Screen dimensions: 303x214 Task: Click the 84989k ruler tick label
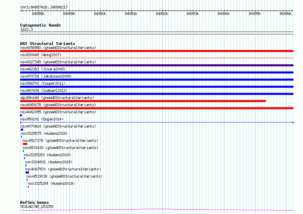69,14
